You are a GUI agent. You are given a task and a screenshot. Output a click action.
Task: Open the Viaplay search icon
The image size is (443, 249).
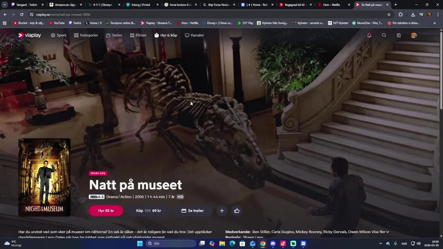384,35
